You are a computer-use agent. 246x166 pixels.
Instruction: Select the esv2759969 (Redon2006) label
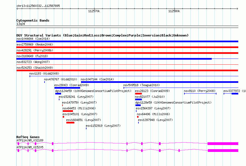35,44
